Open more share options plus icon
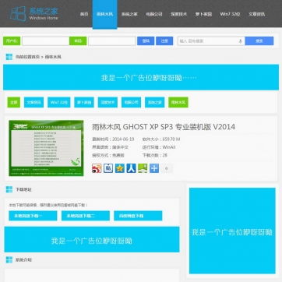282x282 pixels. (x=154, y=168)
